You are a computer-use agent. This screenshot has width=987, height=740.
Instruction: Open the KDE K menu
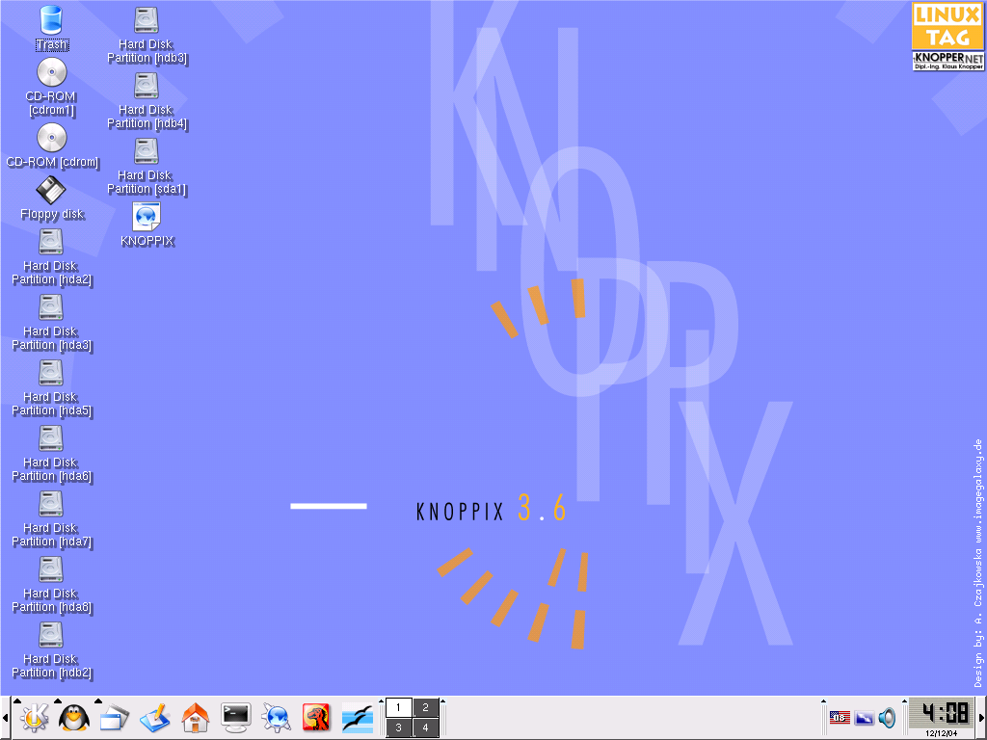35,718
